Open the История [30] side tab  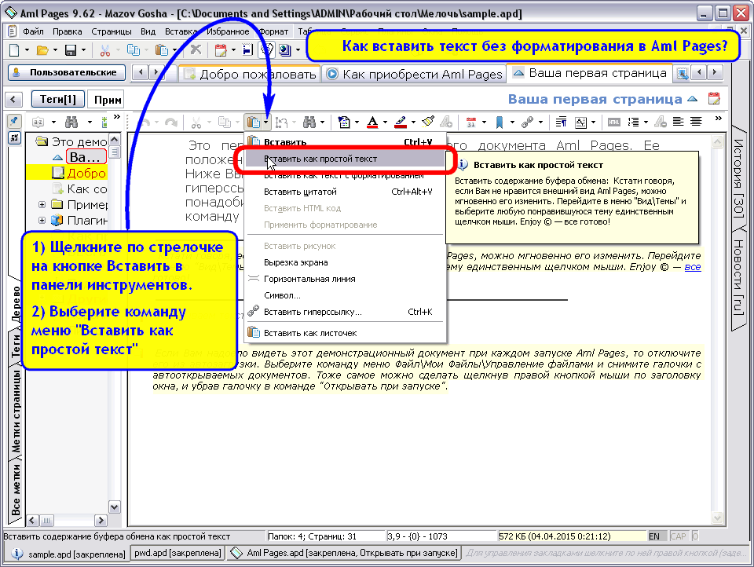tap(739, 178)
